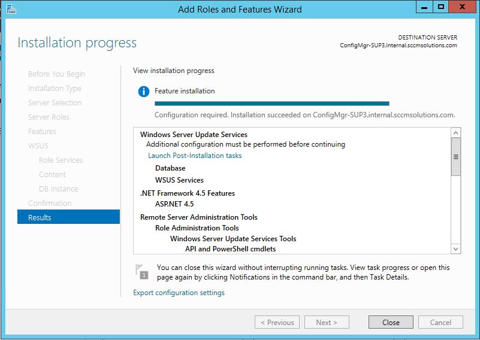Select the Database item in results list

click(170, 168)
